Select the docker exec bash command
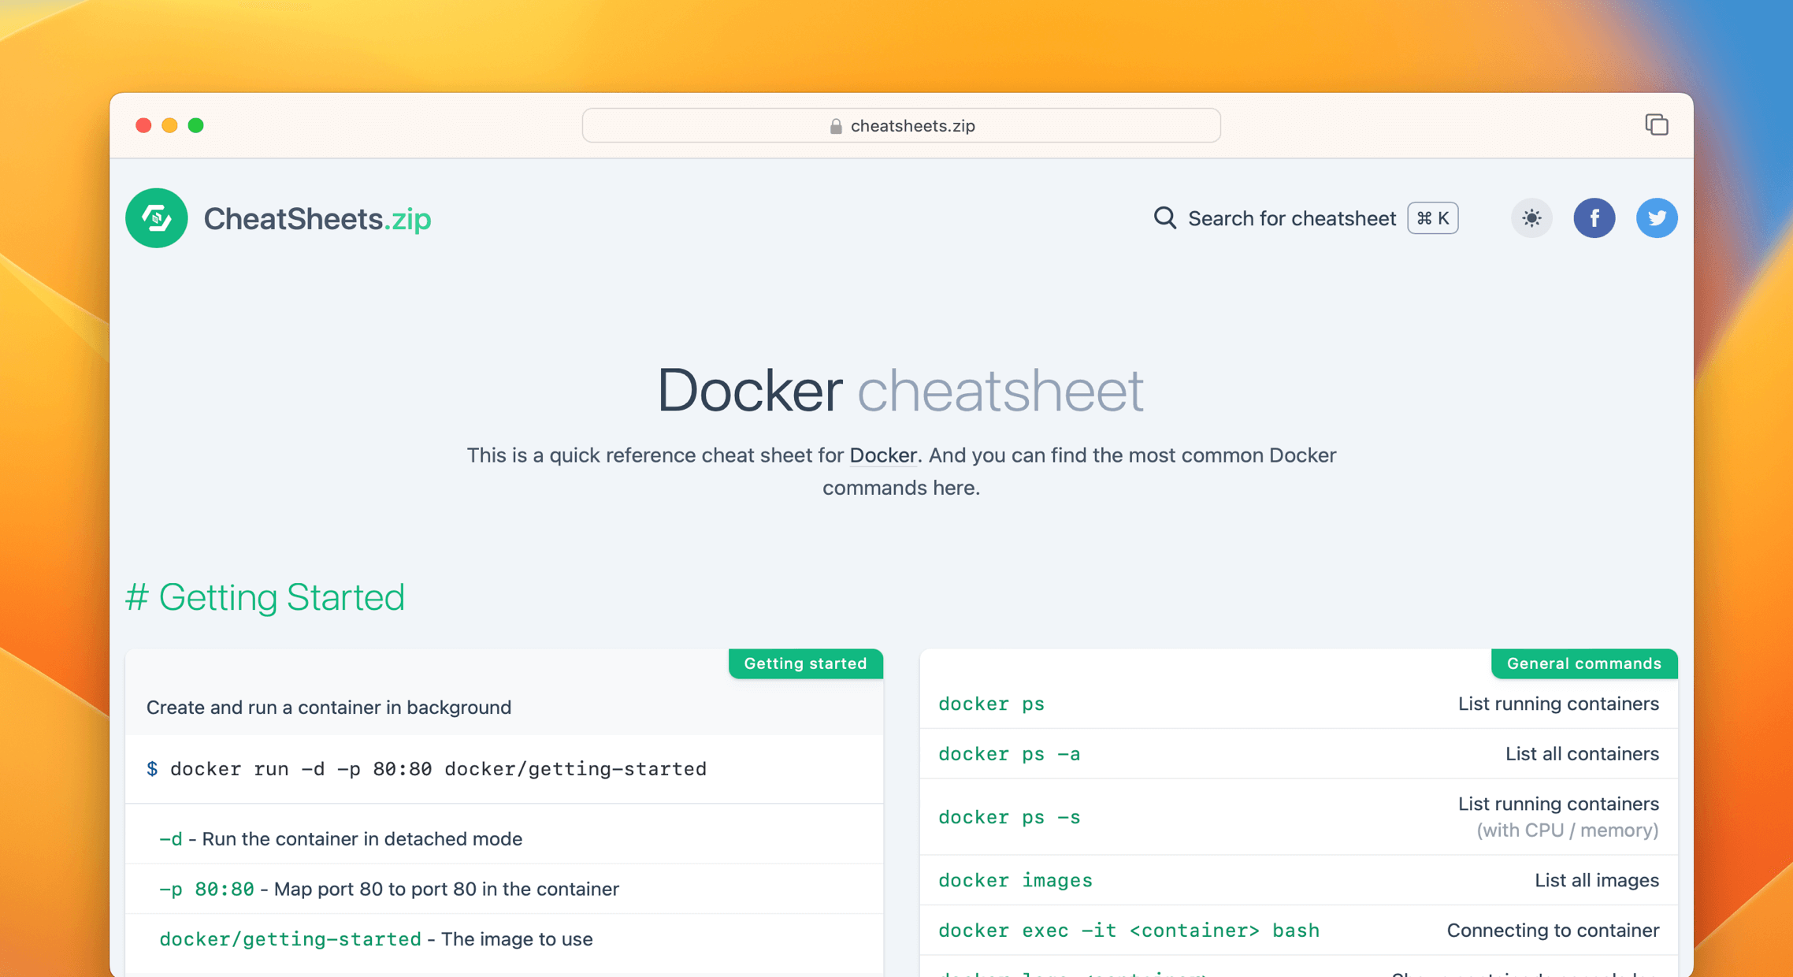Screen dimensions: 1793x977 (x=1128, y=931)
